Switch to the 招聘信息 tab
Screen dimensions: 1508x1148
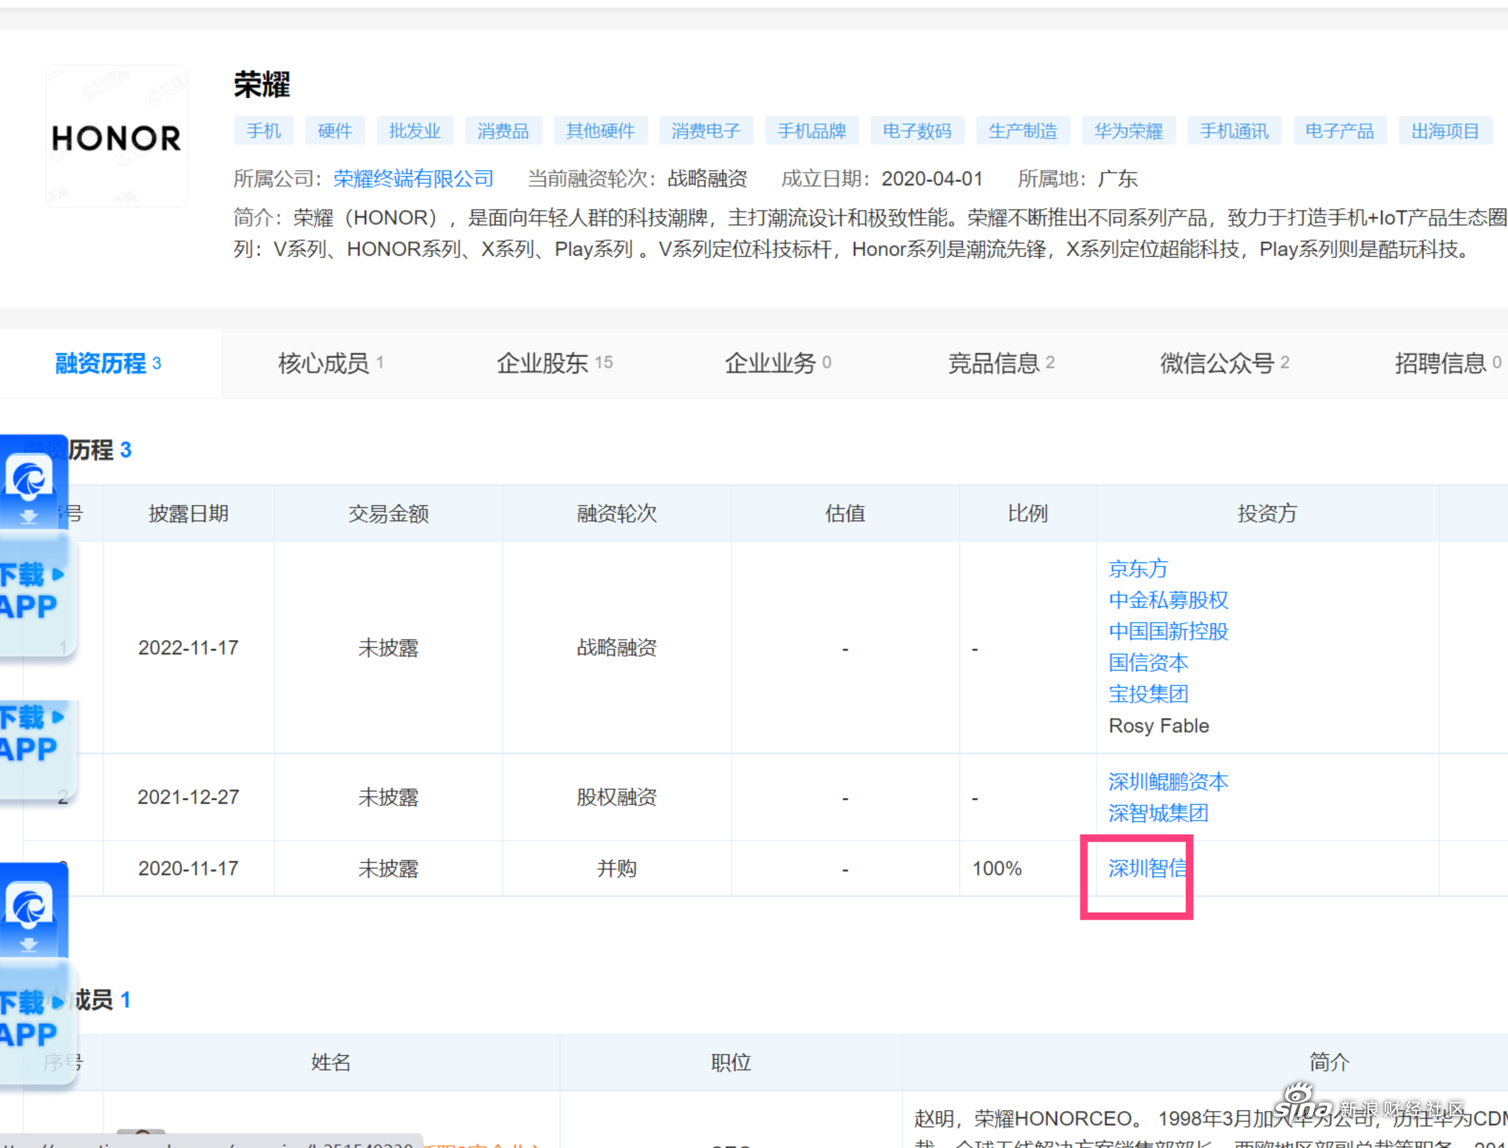tap(1448, 363)
